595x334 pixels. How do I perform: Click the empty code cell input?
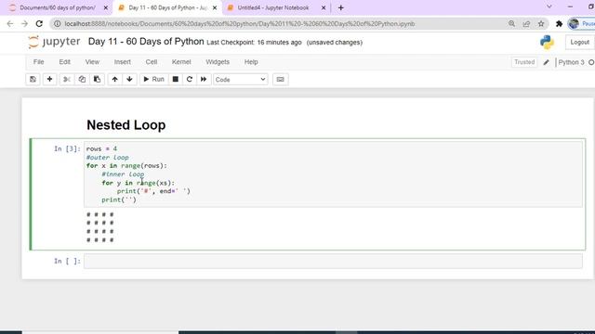point(333,261)
